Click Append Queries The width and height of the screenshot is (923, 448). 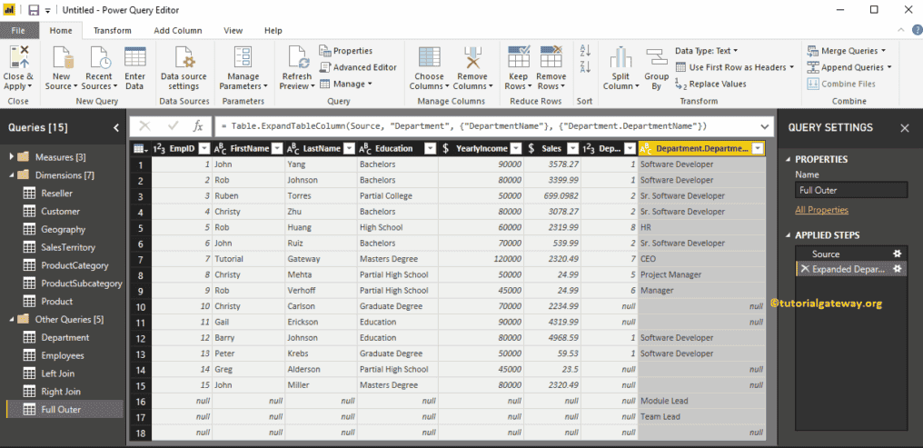click(849, 67)
